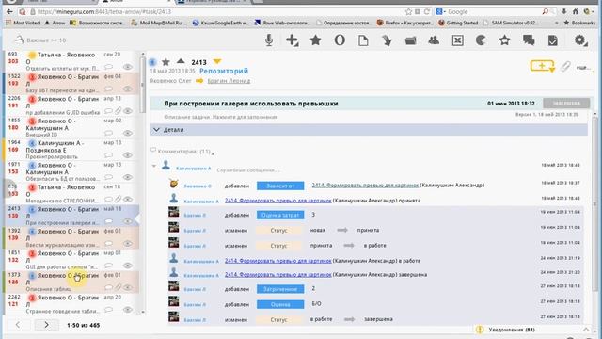Open the 'Брагин Леонид' assignee link
The height and width of the screenshot is (339, 602).
pyautogui.click(x=229, y=81)
